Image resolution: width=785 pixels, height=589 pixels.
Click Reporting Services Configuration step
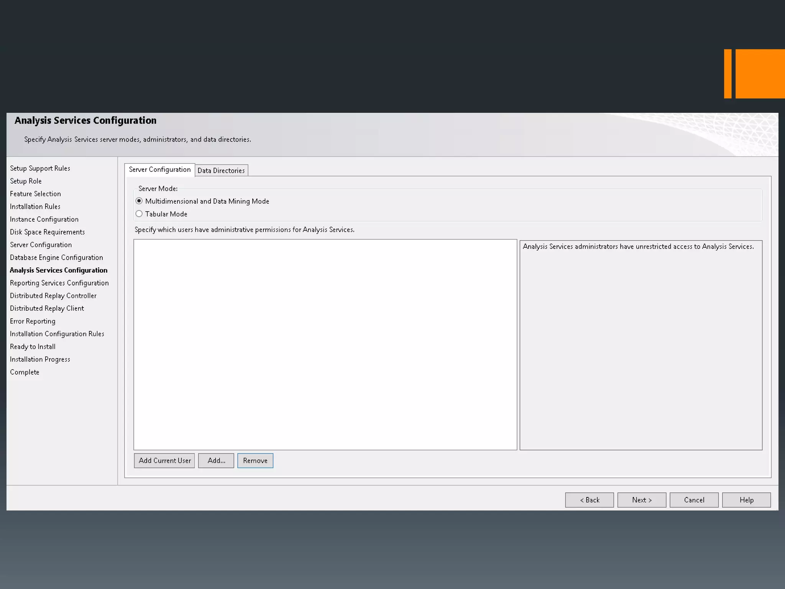coord(59,283)
